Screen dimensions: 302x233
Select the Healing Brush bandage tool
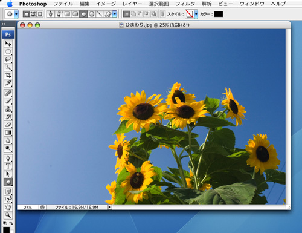click(8, 93)
